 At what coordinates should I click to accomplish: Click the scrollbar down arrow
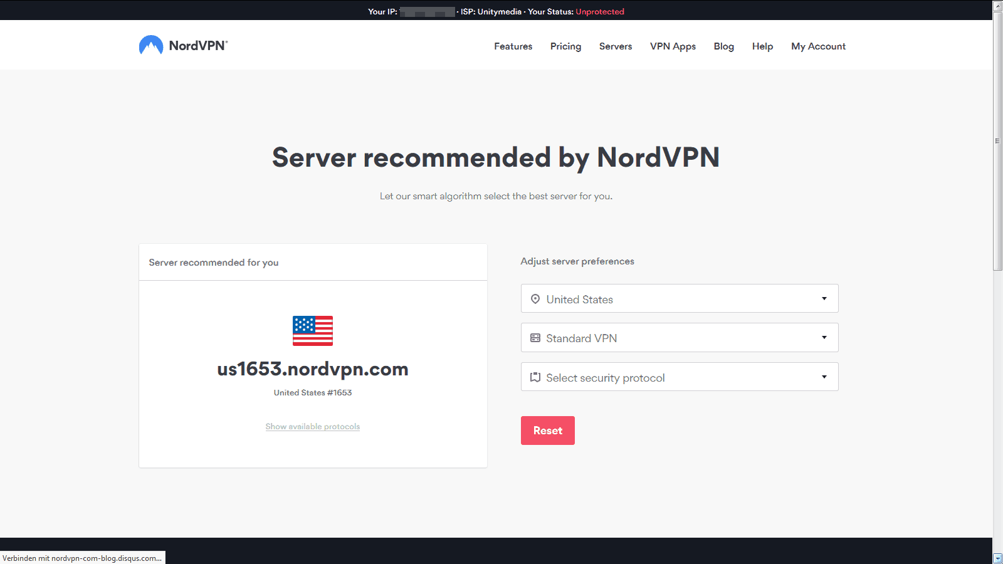point(997,558)
